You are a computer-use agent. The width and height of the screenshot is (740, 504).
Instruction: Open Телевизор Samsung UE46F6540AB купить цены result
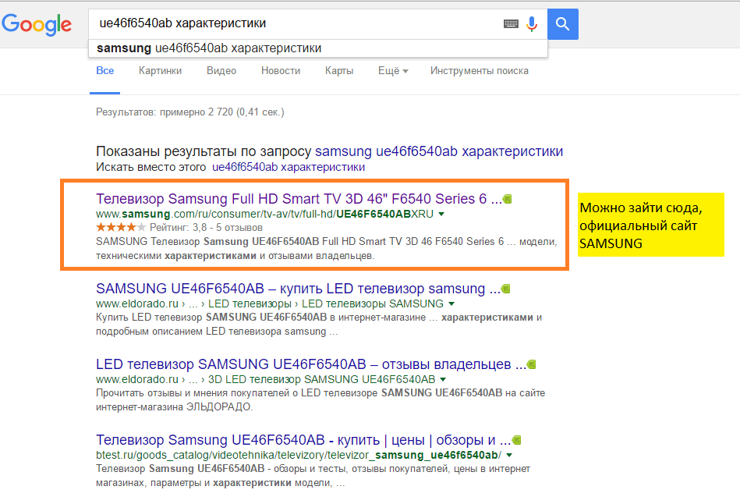[303, 440]
